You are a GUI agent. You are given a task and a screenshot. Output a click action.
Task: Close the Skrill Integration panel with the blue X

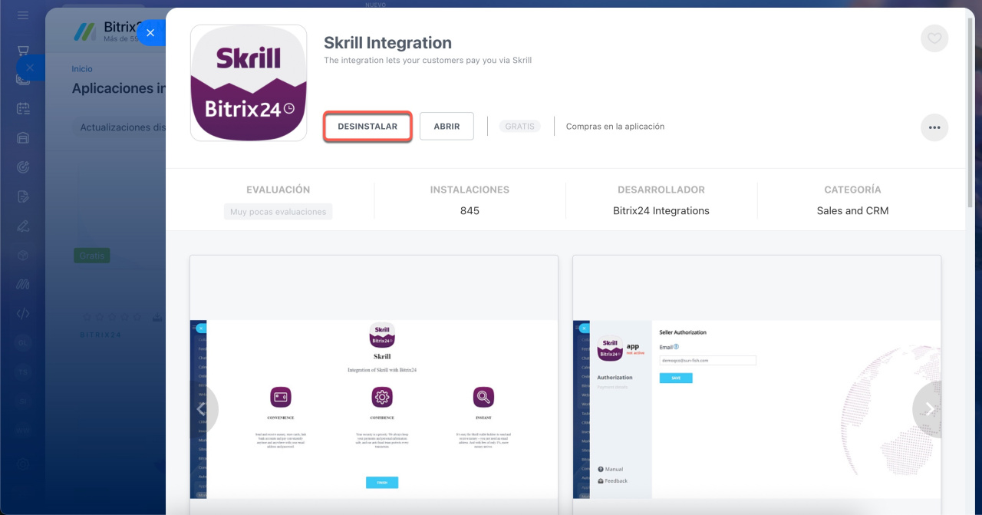151,32
